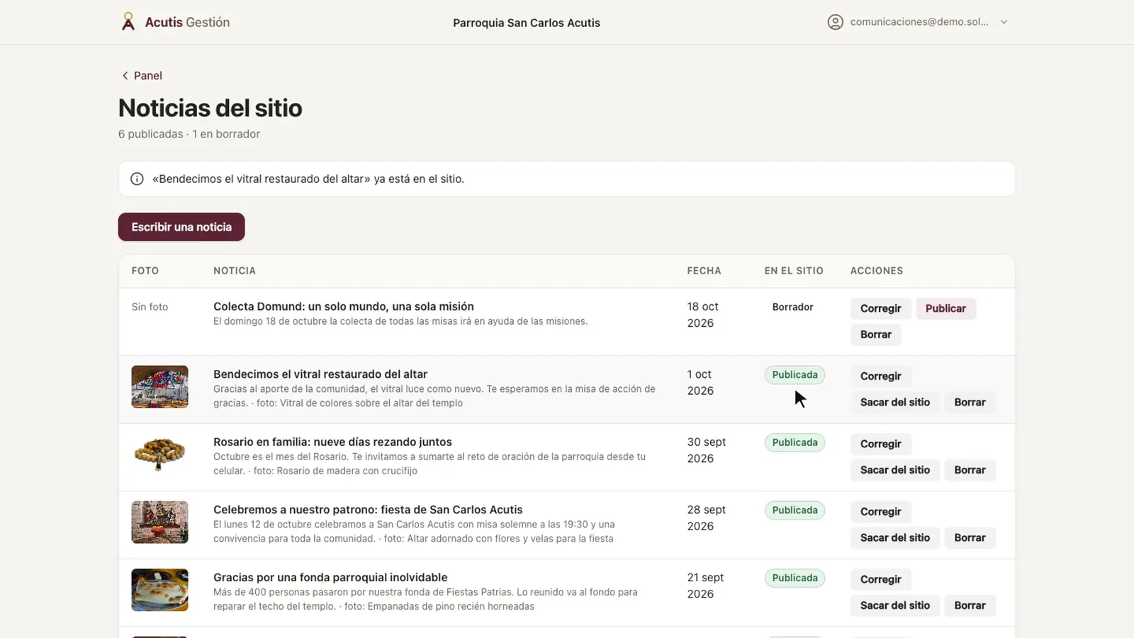Screen dimensions: 1134x638
Task: Click Borrar for Rosario en familia
Action: (x=970, y=470)
